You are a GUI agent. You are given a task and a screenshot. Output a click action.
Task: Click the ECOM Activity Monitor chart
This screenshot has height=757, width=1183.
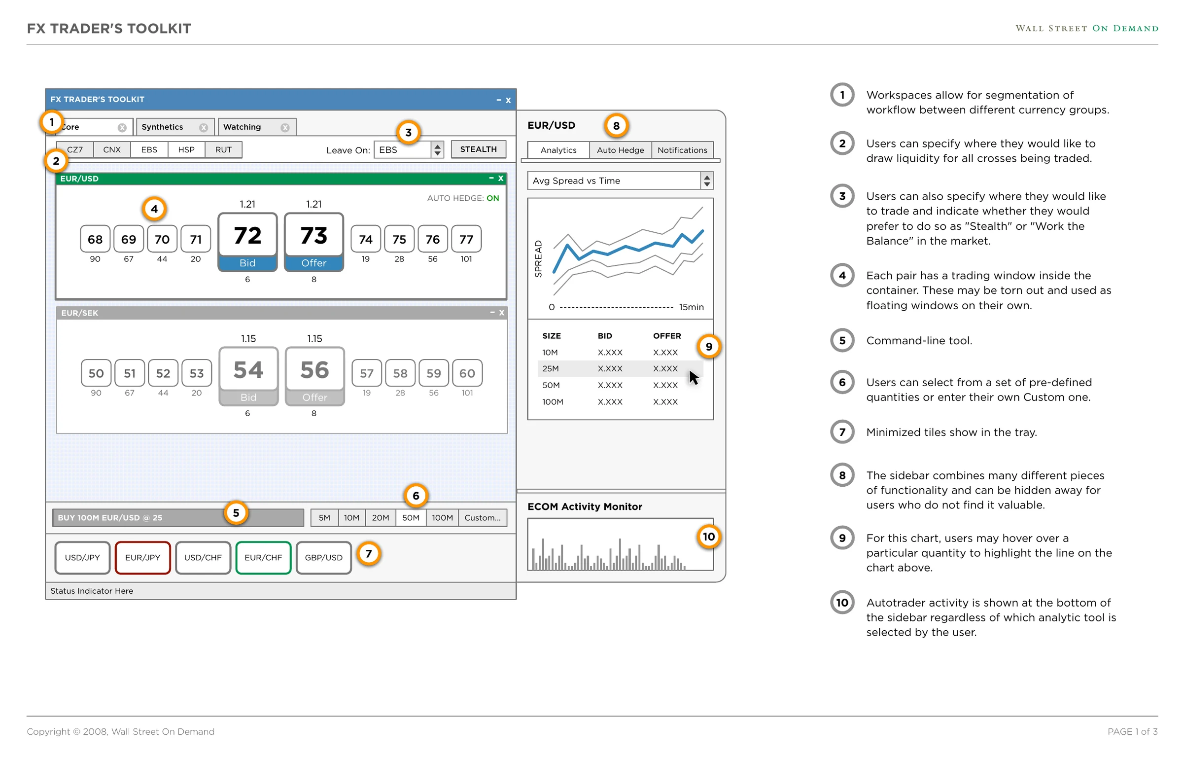621,545
